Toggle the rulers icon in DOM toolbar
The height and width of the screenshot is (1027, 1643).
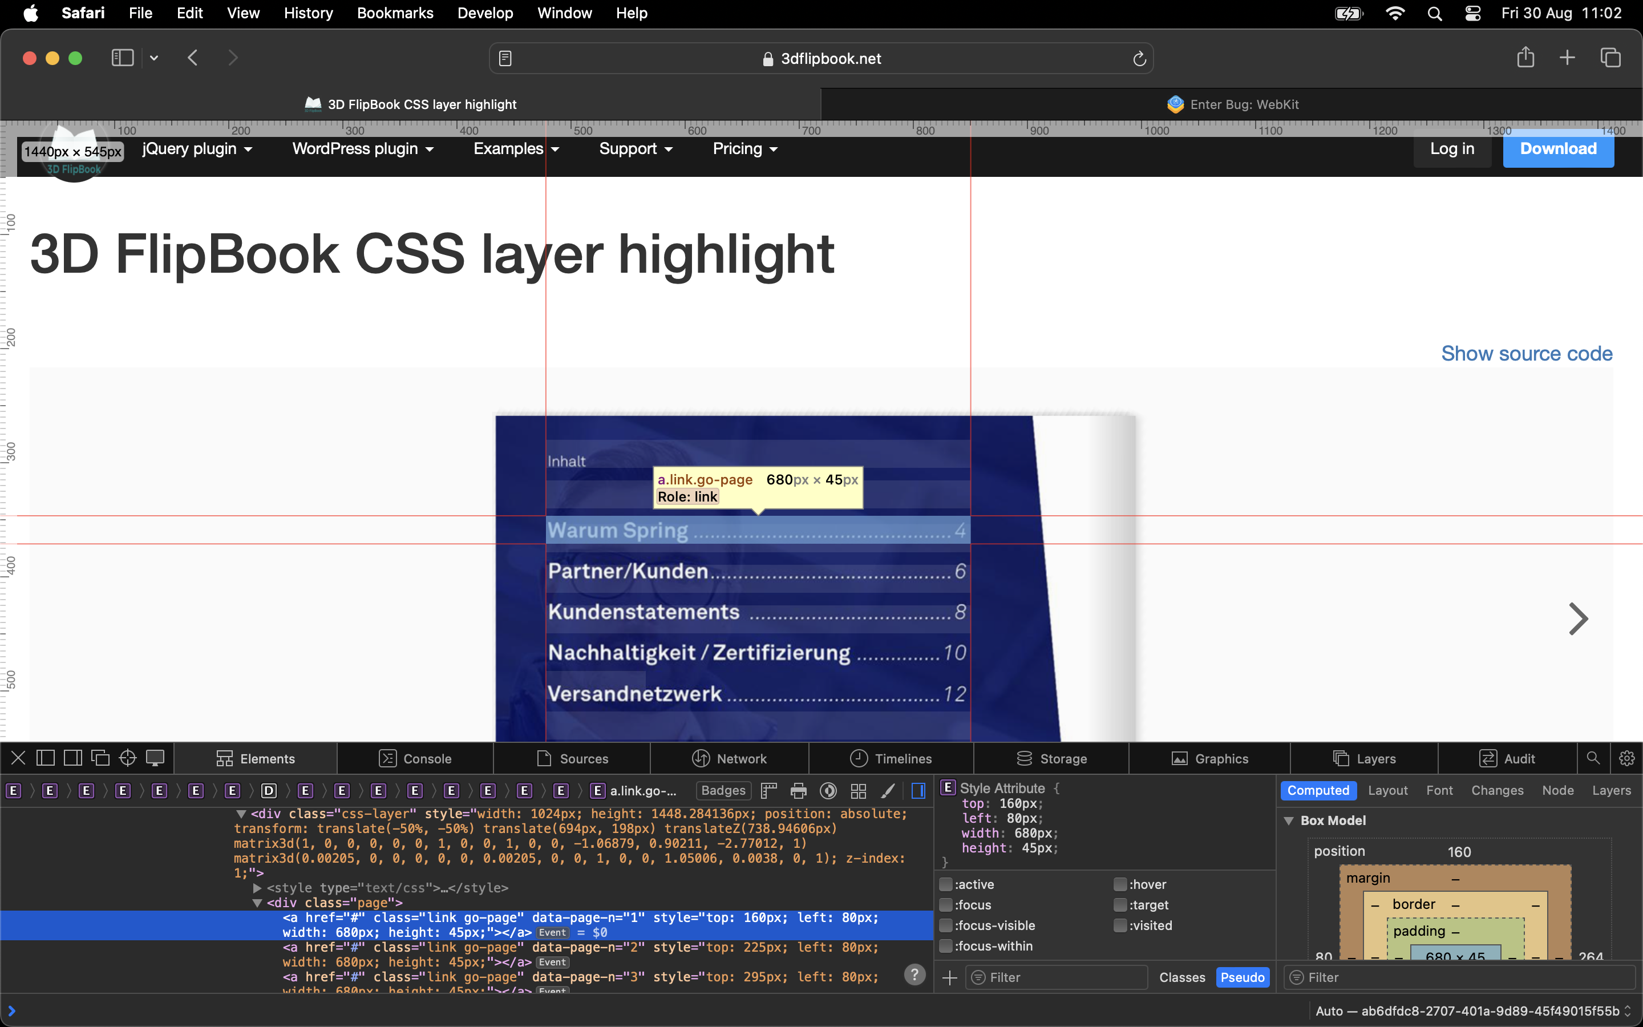click(x=768, y=791)
